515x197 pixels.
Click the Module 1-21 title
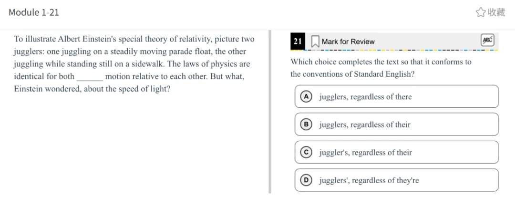34,12
